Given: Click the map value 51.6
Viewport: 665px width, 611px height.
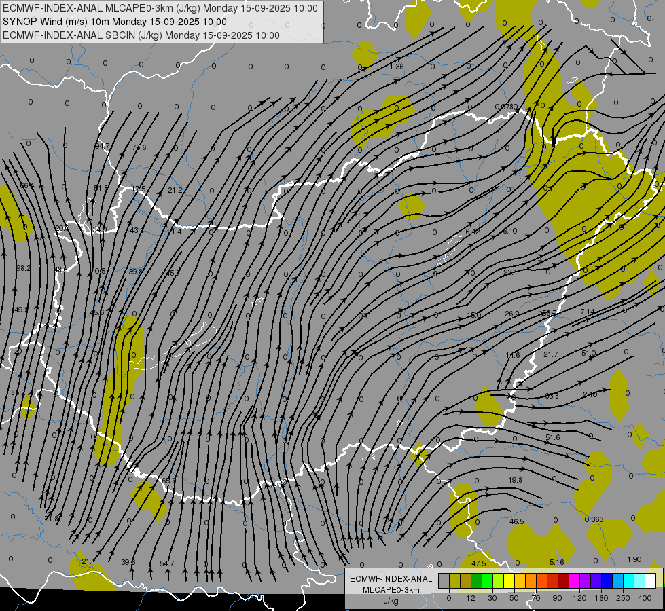Looking at the screenshot, I should [553, 437].
